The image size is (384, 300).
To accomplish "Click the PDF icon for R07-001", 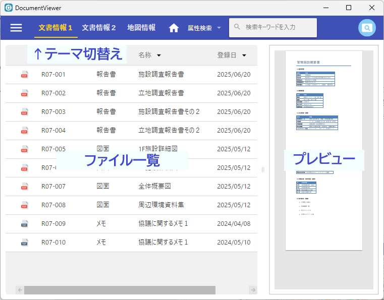I will (x=25, y=75).
